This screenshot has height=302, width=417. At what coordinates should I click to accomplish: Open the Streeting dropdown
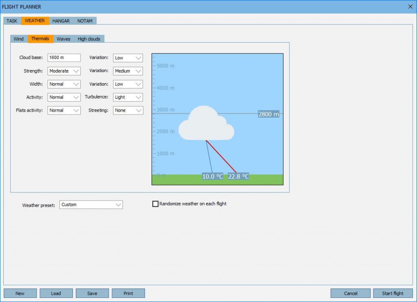128,110
